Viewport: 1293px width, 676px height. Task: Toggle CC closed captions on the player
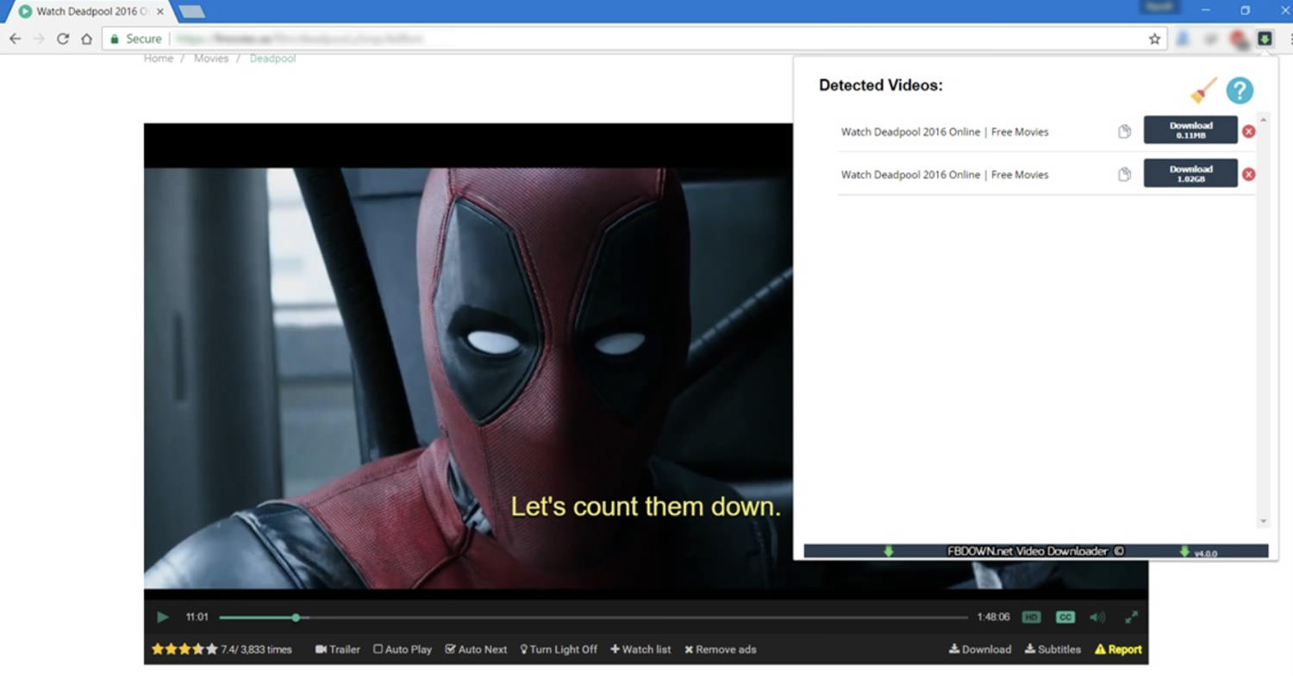pos(1065,617)
